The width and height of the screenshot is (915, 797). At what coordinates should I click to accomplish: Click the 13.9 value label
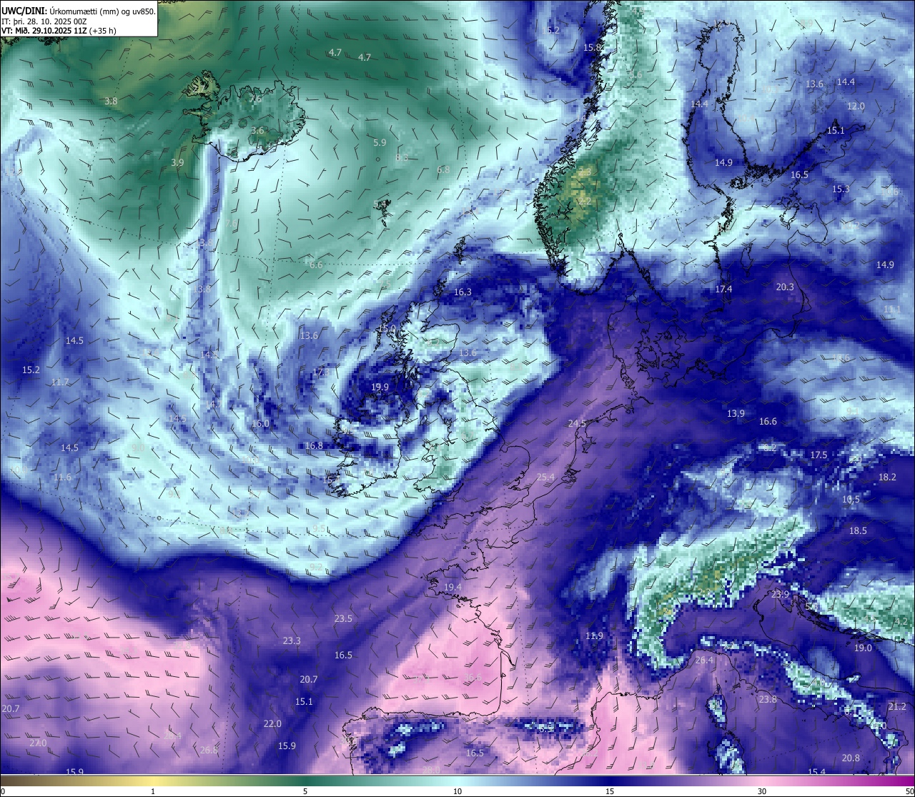coord(736,413)
